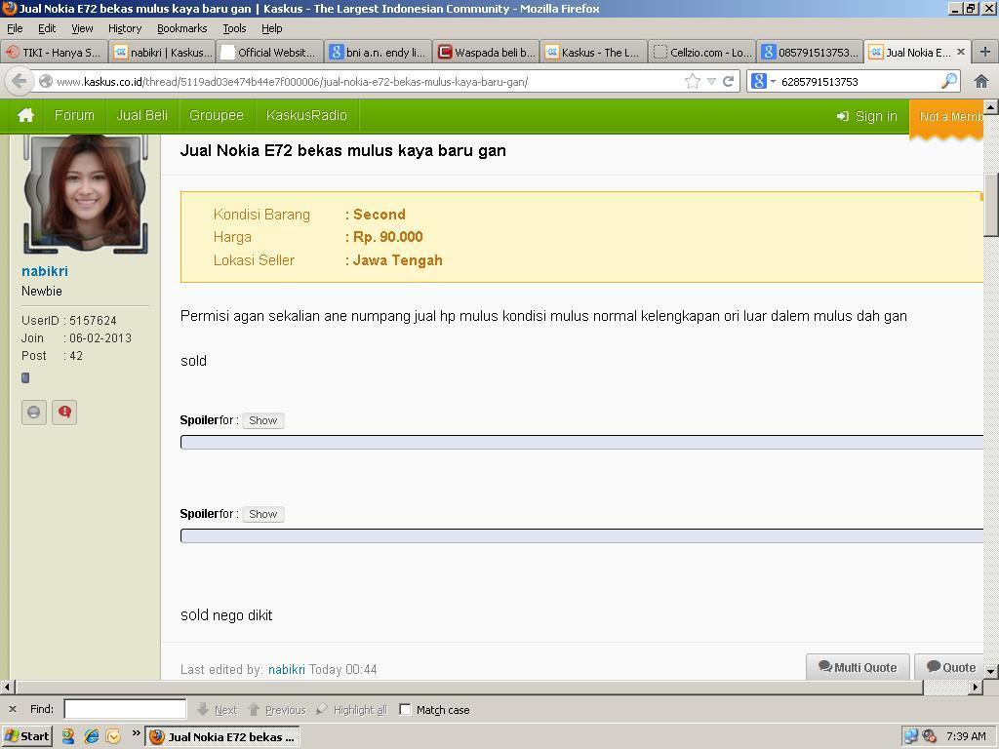
Task: Switch to the Kaskus - The L... tab
Action: point(594,53)
